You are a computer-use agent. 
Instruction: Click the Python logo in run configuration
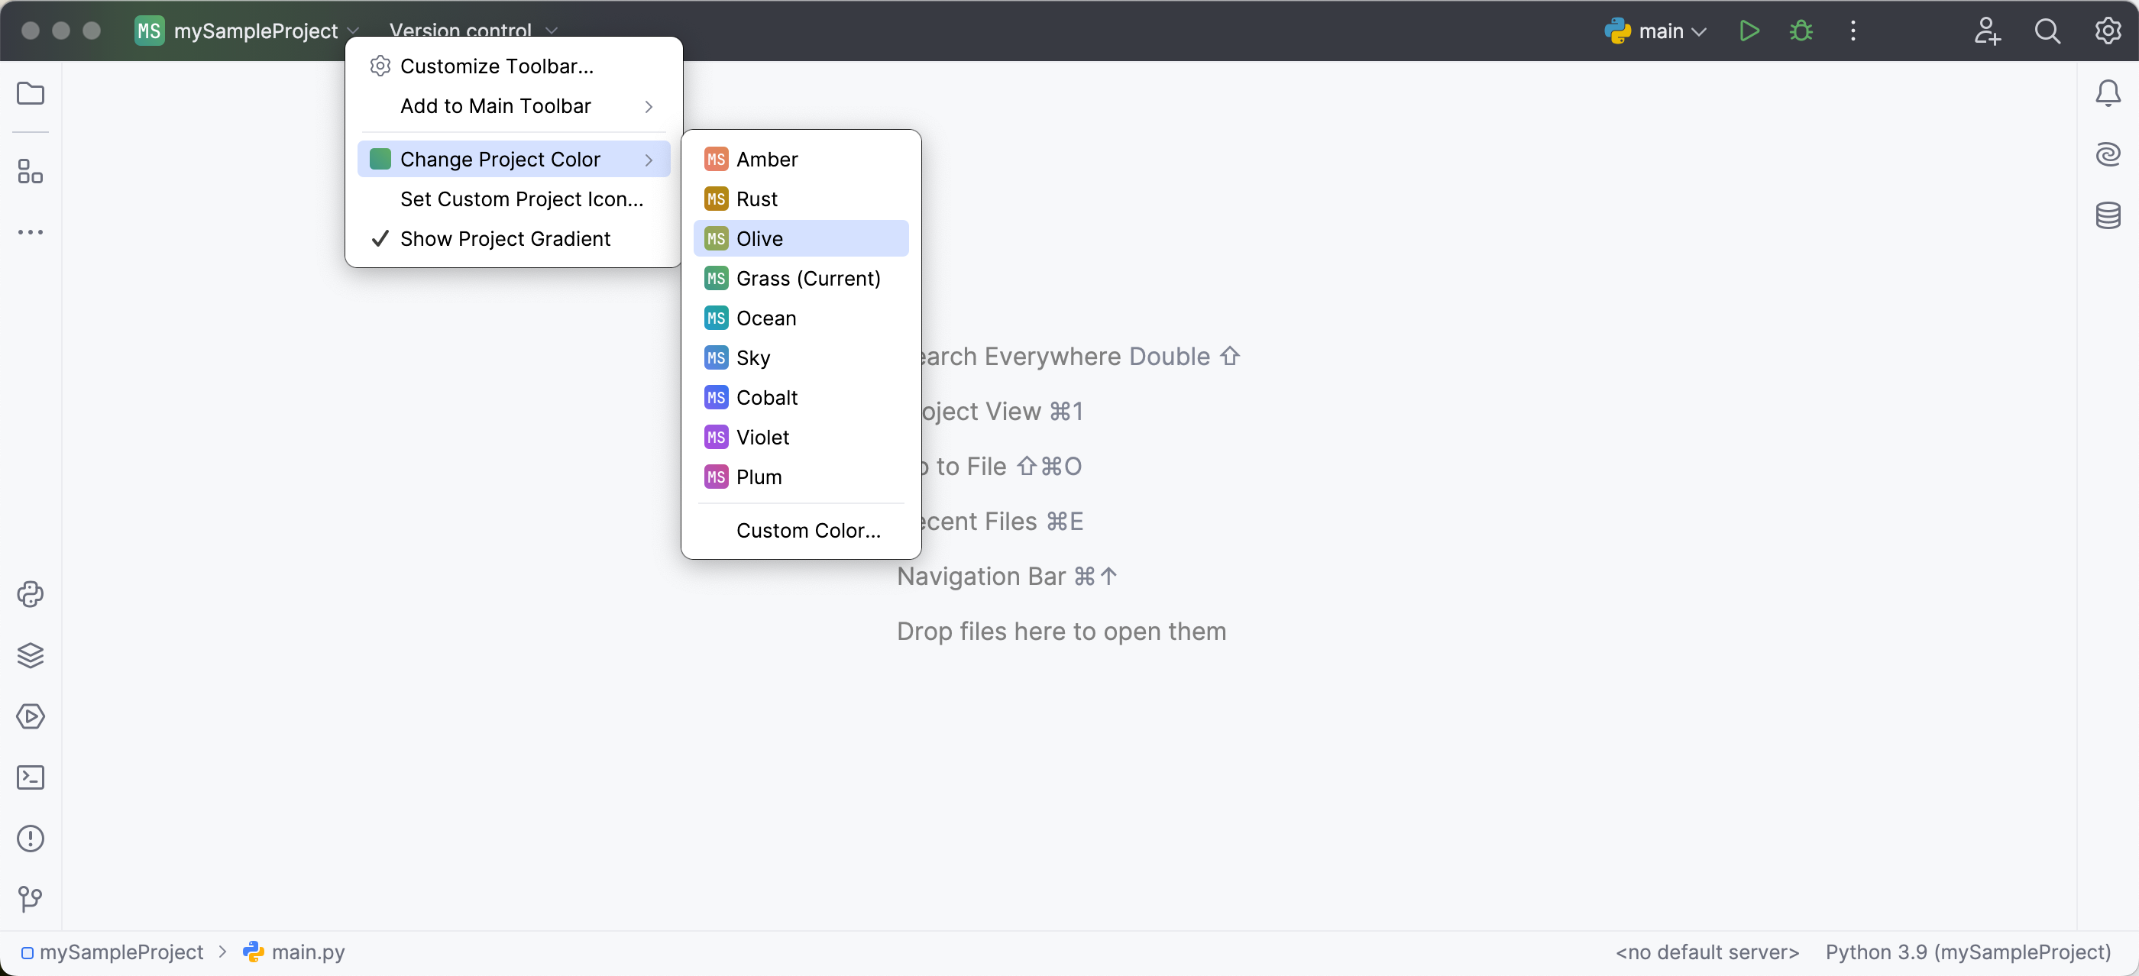(x=1617, y=31)
